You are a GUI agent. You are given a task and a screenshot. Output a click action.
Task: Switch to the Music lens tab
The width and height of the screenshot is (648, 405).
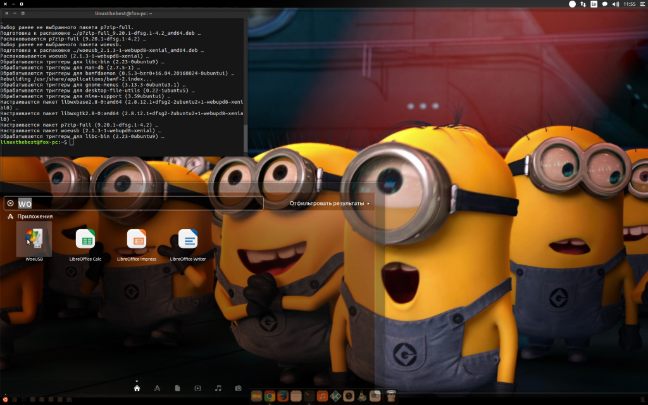point(218,388)
